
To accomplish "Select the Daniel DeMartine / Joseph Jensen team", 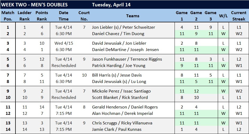I will pos(125,49).
